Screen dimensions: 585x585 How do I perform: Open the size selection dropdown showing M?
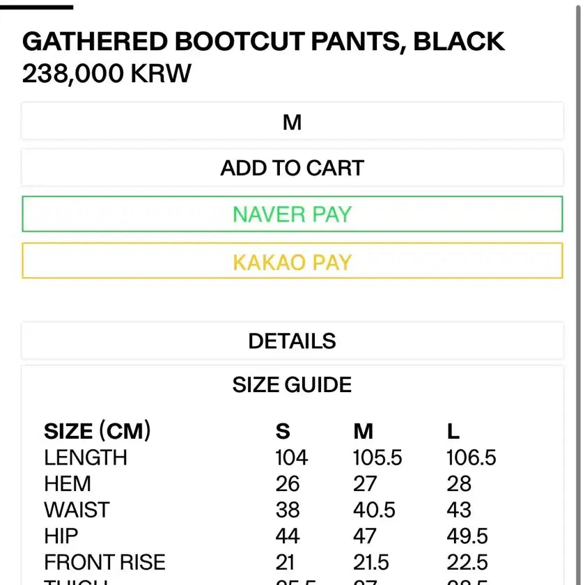click(x=292, y=121)
